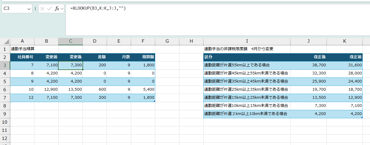Click cell containing 13,500 in 変更後 column

70,89
